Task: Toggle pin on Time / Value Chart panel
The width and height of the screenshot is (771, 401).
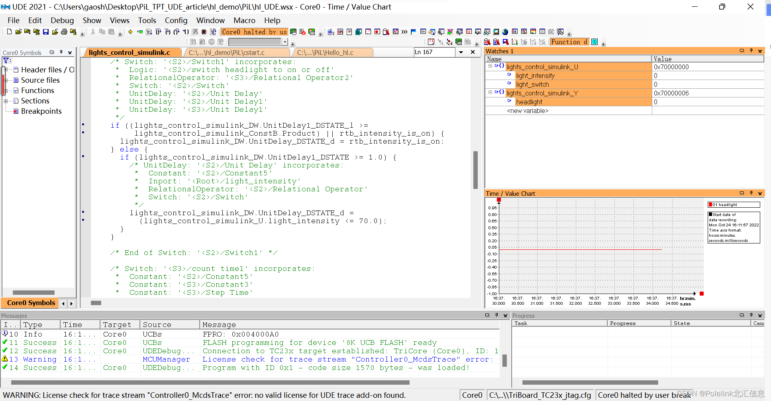Action: (x=751, y=193)
